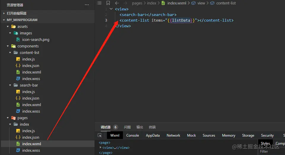This screenshot has height=155, width=285.
Task: Click the images folder icon
Action: (16, 33)
